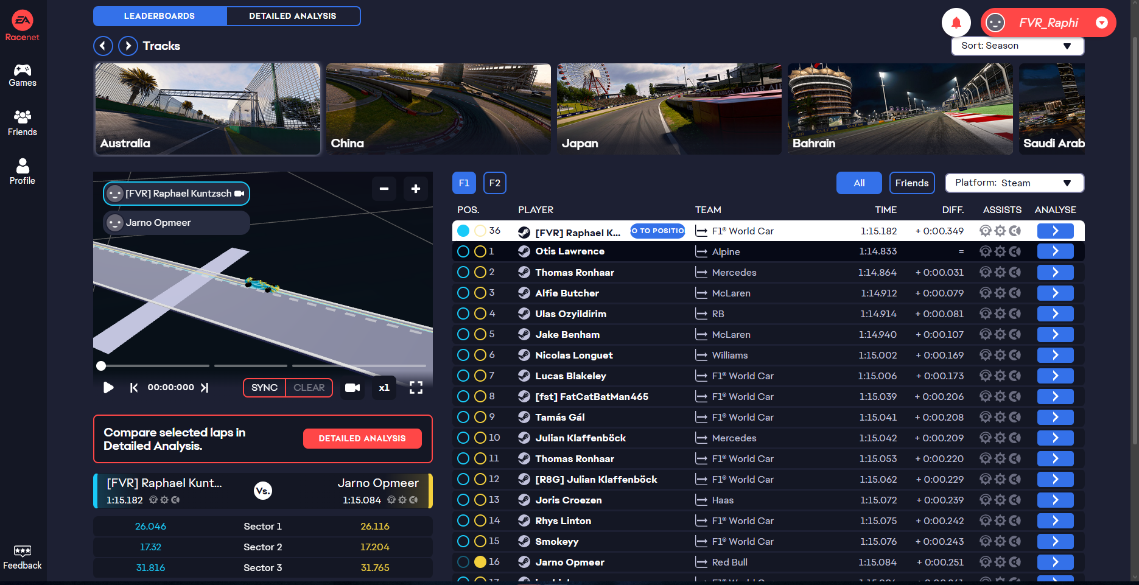Open the Games section in sidebar

coord(23,75)
